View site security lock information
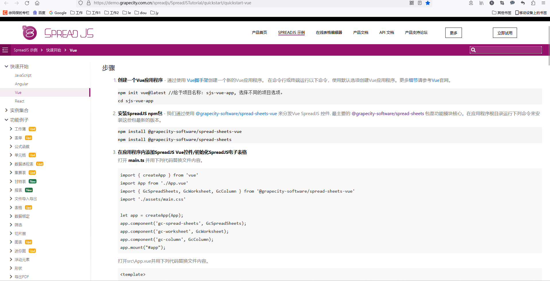 tap(88, 3)
